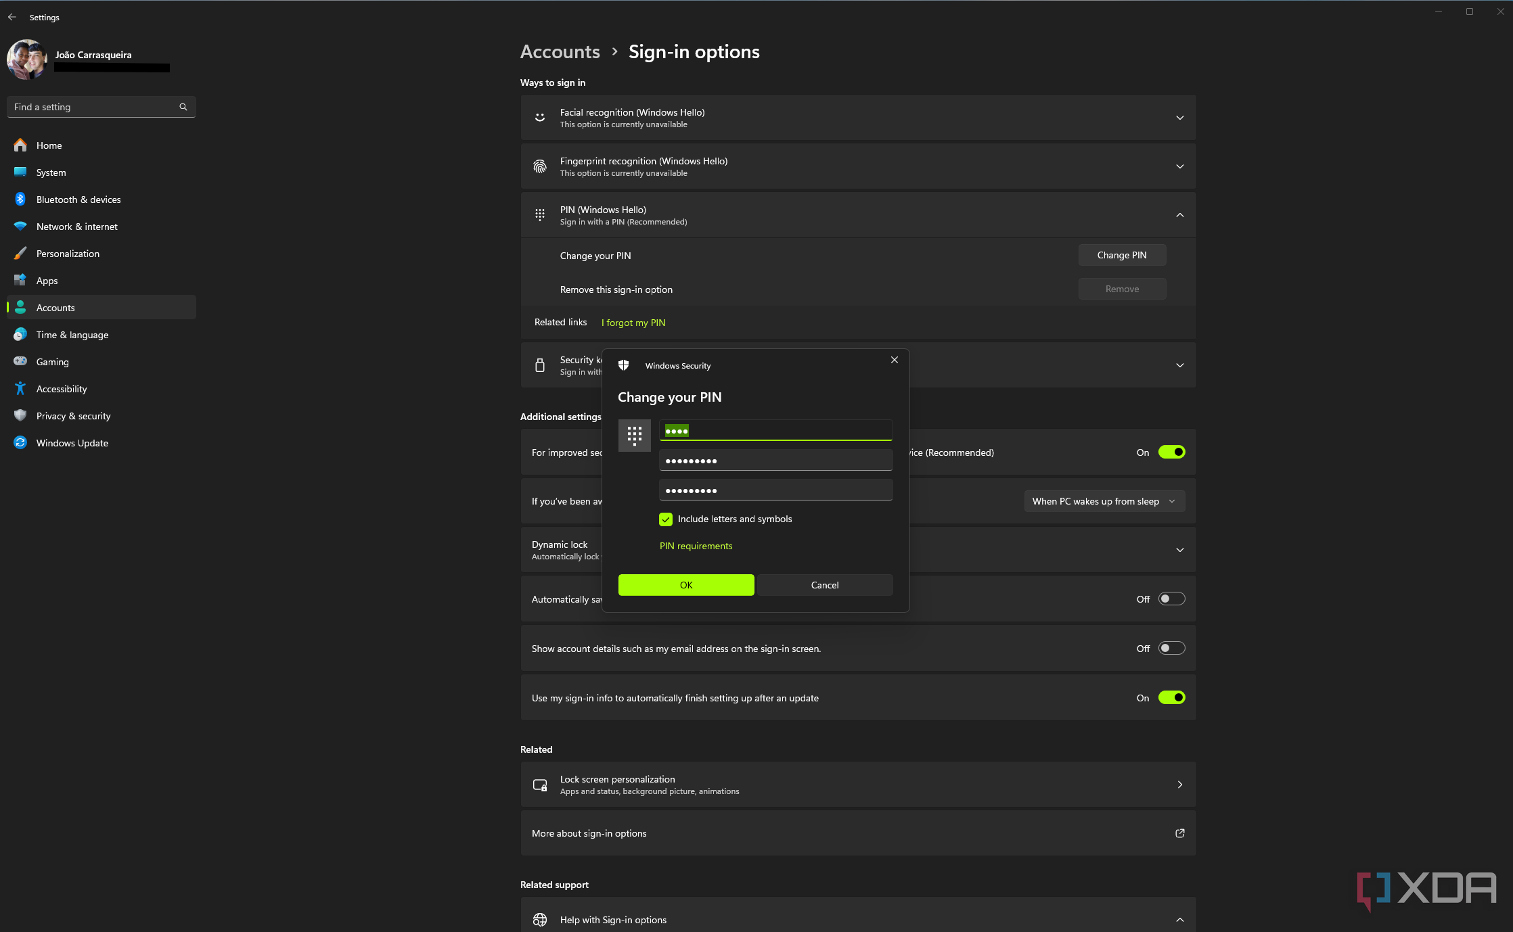Image resolution: width=1513 pixels, height=932 pixels.
Task: Click the confirm PIN field above the checkbox
Action: [x=775, y=490]
